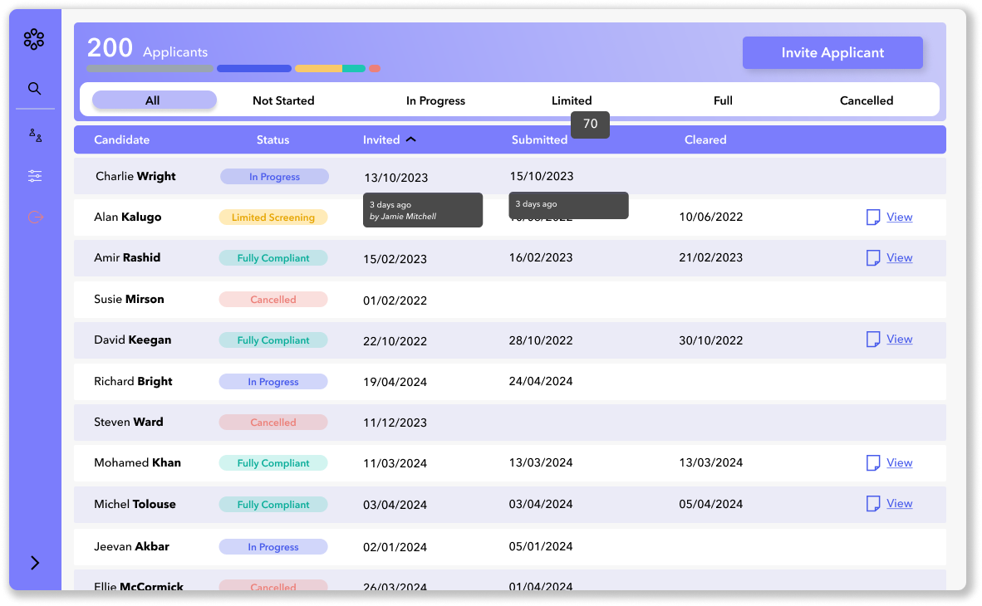The width and height of the screenshot is (982, 606).
Task: Open the Not Started tab
Action: 283,100
